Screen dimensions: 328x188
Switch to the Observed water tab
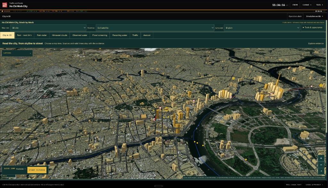(80, 35)
